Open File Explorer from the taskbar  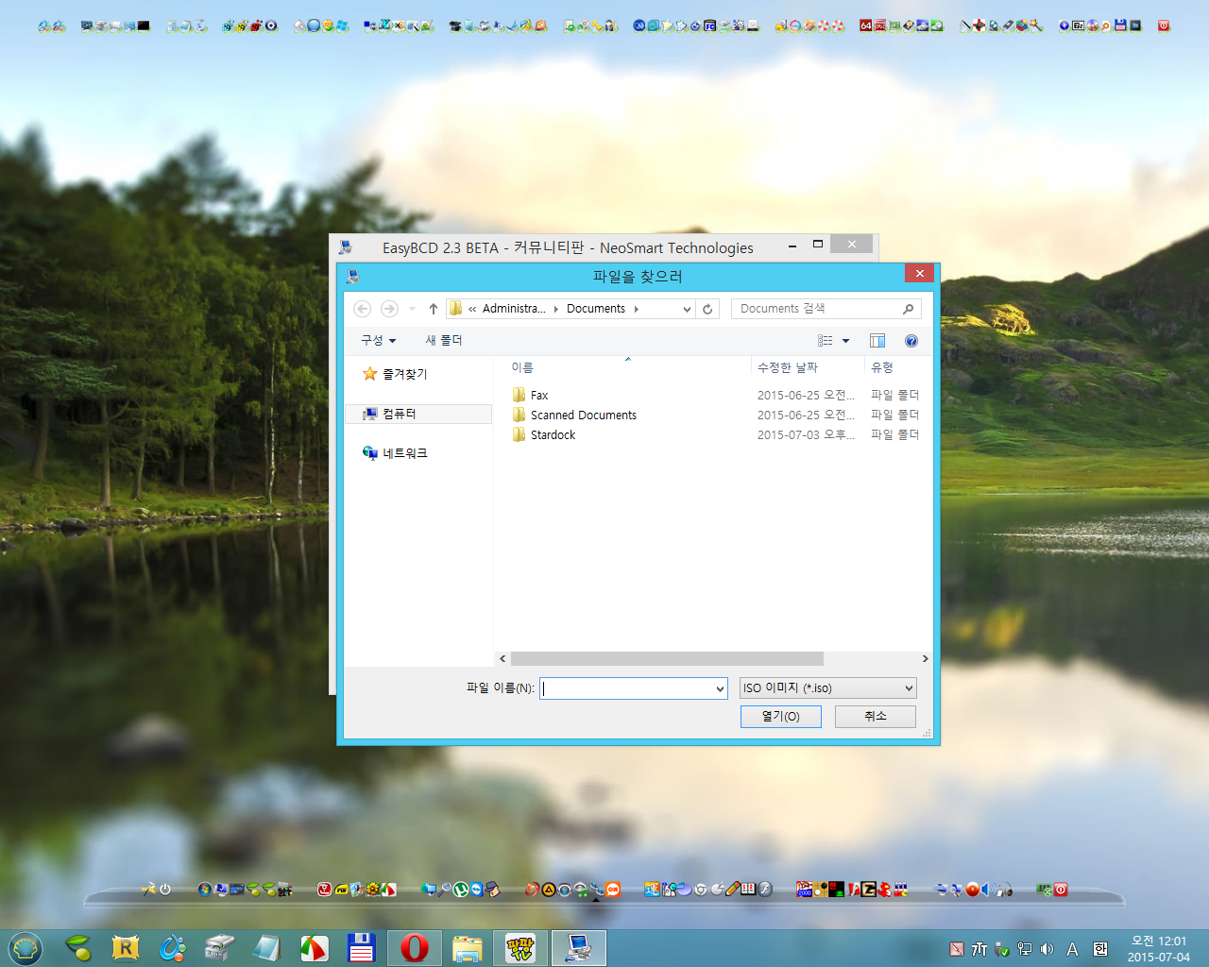coord(467,948)
